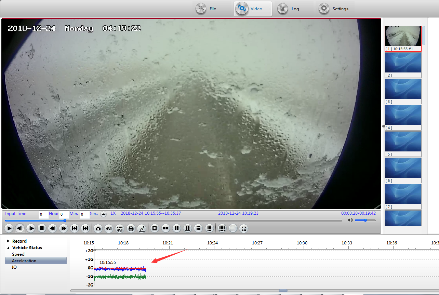Collapse the channel thumbnail side panel arrow

383,126
